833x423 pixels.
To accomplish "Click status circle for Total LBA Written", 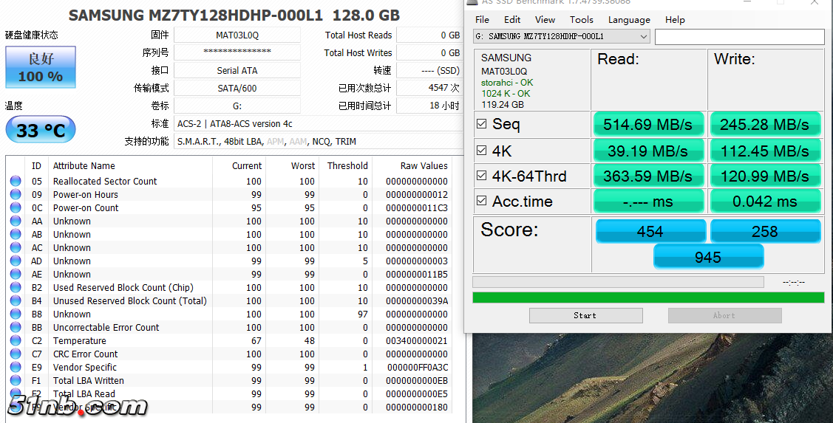I will (x=16, y=380).
